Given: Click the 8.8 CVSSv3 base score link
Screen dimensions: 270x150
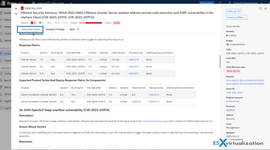Looking at the screenshot, I should point(211,121).
